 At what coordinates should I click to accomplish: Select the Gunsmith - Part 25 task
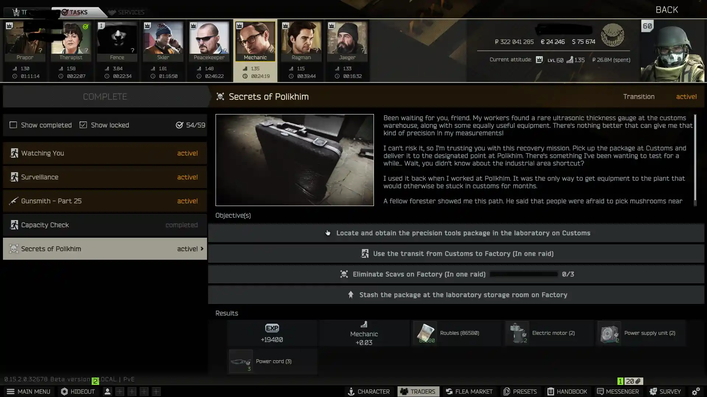pyautogui.click(x=105, y=201)
